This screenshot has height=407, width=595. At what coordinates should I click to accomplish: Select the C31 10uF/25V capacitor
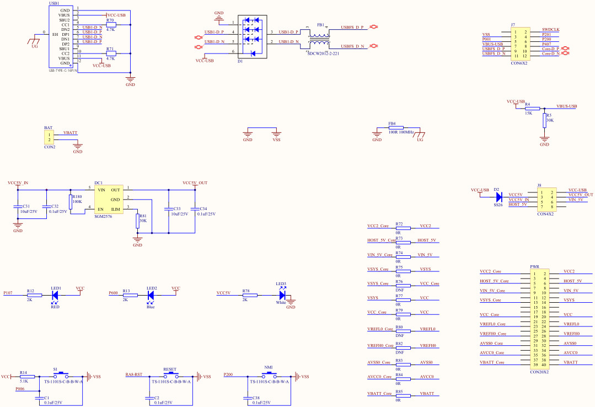tap(18, 207)
